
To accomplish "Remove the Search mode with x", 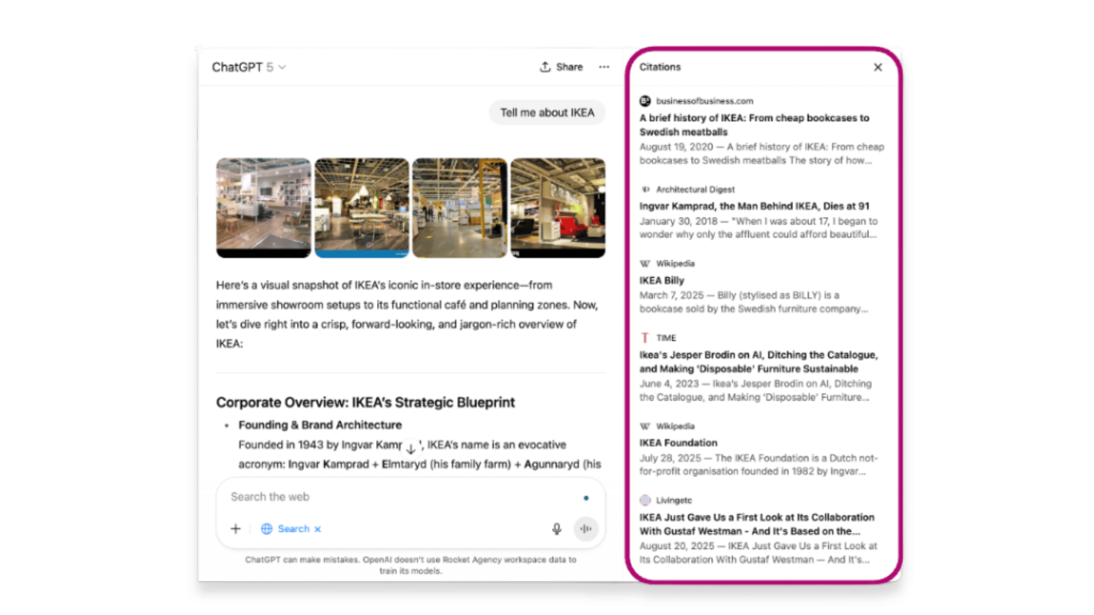I will [318, 529].
